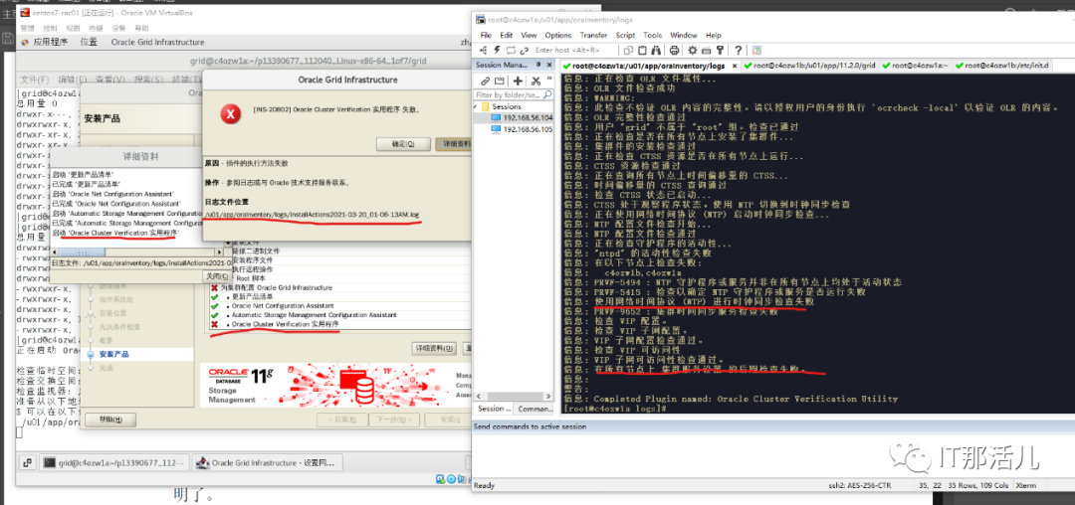Click Paste clipboard icon in SecureCRT toolbar
This screenshot has height=505, width=1075.
[642, 50]
